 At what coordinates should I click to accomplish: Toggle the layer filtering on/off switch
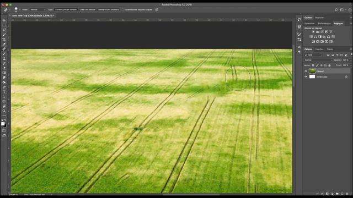pyautogui.click(x=351, y=54)
